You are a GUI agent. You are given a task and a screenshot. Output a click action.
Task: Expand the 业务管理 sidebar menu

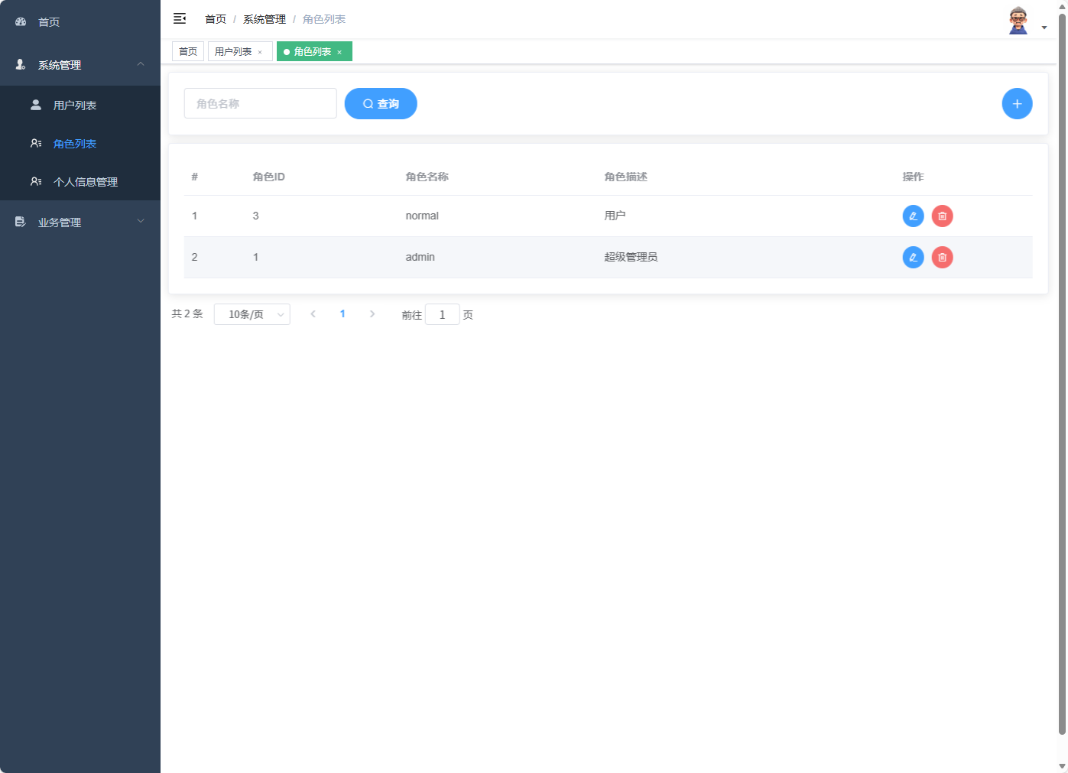point(141,222)
